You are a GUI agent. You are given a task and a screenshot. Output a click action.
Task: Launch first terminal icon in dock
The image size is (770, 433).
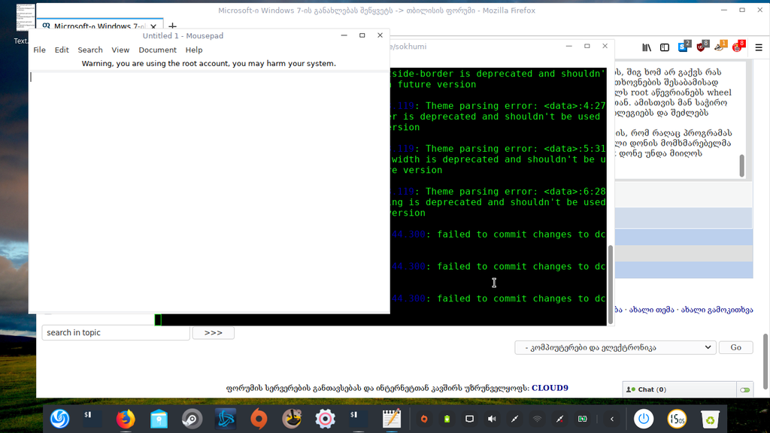(x=92, y=419)
